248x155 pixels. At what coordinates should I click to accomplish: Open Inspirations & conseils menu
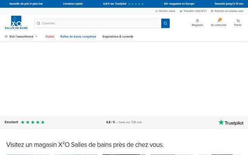click(x=118, y=36)
